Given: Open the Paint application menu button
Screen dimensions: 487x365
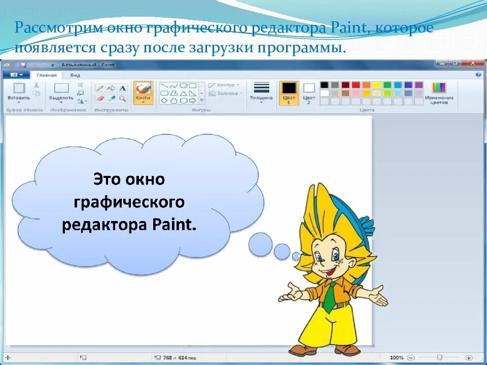Looking at the screenshot, I should (16, 75).
